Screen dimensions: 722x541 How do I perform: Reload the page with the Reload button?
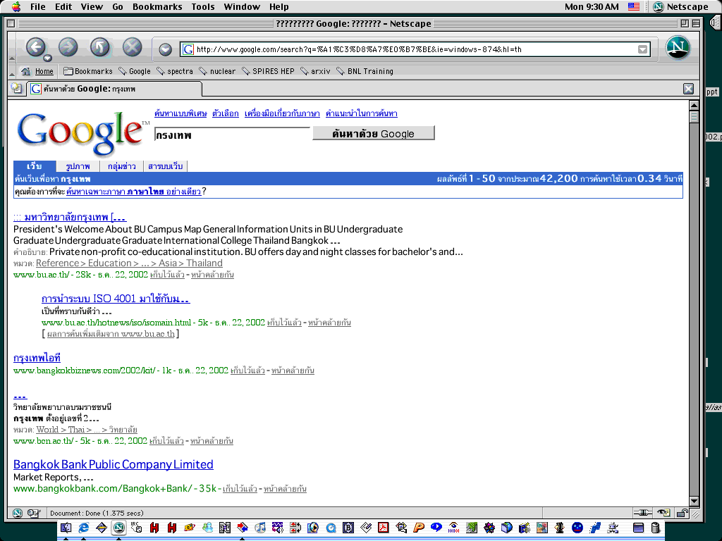100,47
